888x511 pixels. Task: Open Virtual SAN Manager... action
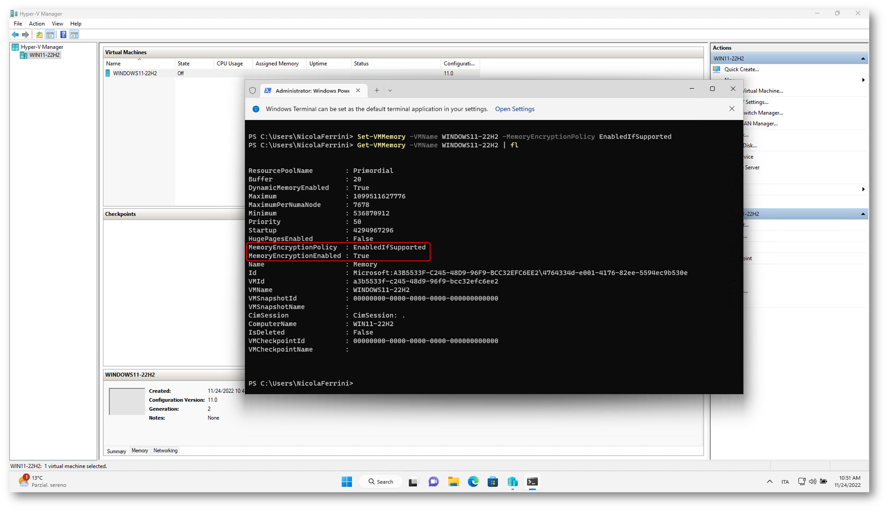pos(761,123)
